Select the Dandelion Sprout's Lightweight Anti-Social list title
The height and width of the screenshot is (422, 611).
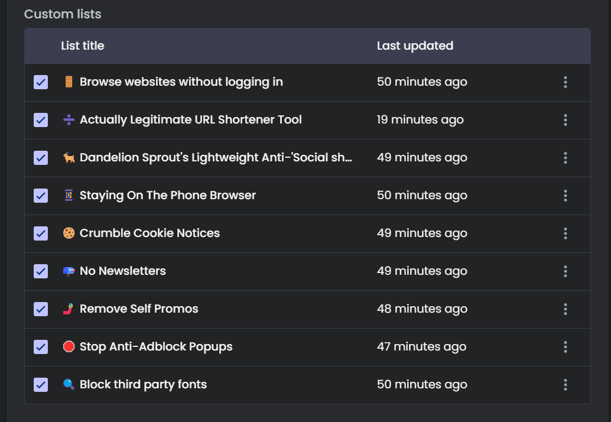(216, 157)
